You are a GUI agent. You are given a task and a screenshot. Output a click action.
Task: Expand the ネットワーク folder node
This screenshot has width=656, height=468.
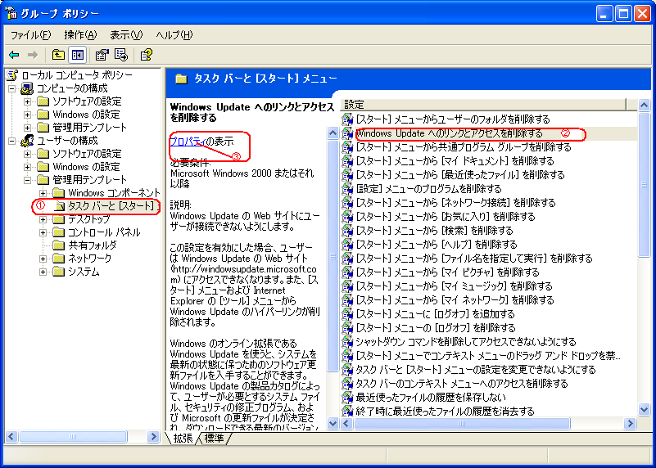pyautogui.click(x=43, y=259)
